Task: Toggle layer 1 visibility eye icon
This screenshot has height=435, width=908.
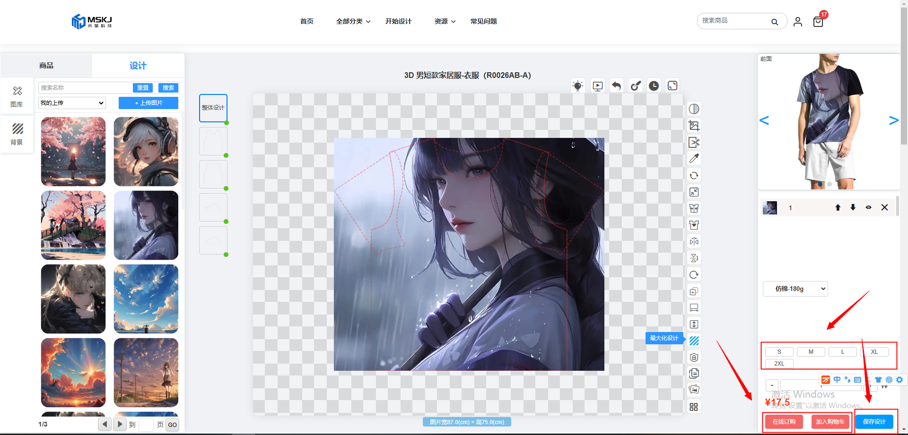Action: (x=868, y=207)
